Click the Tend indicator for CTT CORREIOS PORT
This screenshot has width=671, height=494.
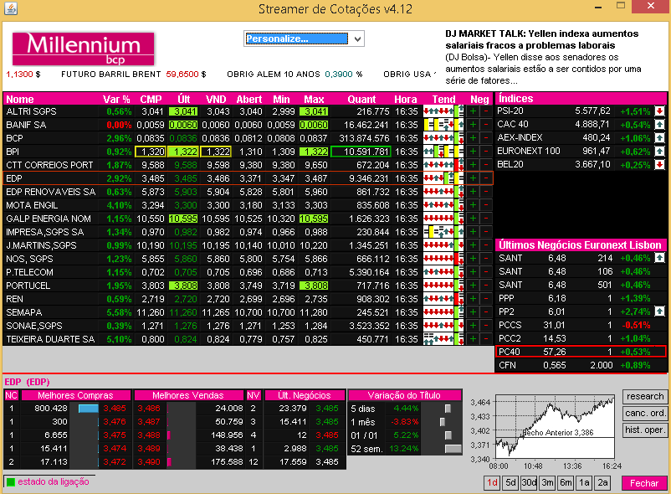pos(443,165)
